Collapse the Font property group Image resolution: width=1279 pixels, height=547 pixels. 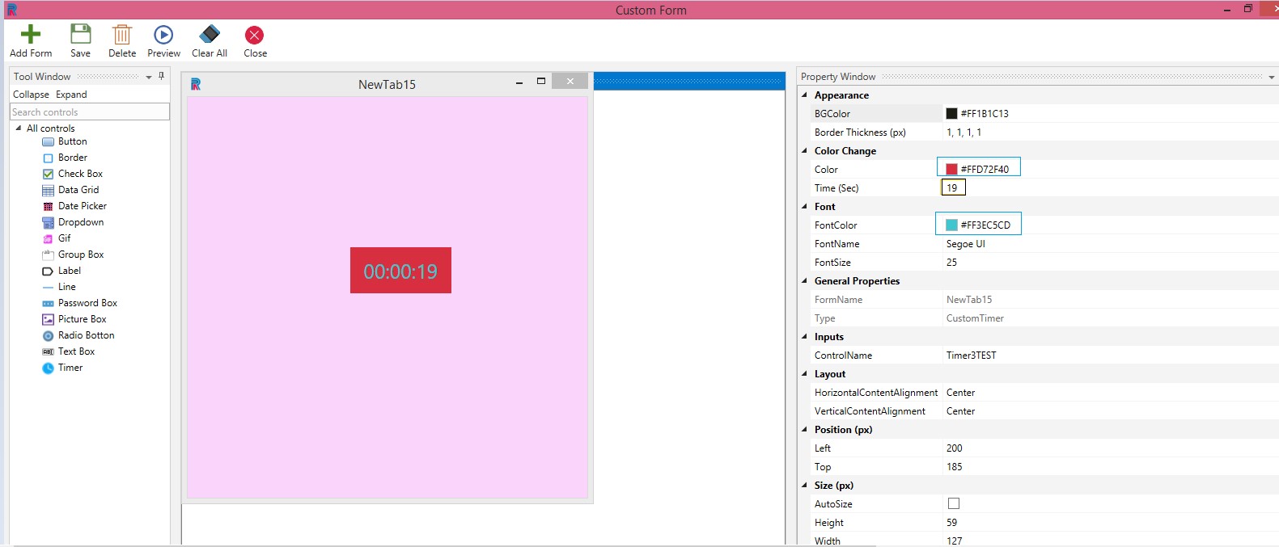point(805,207)
